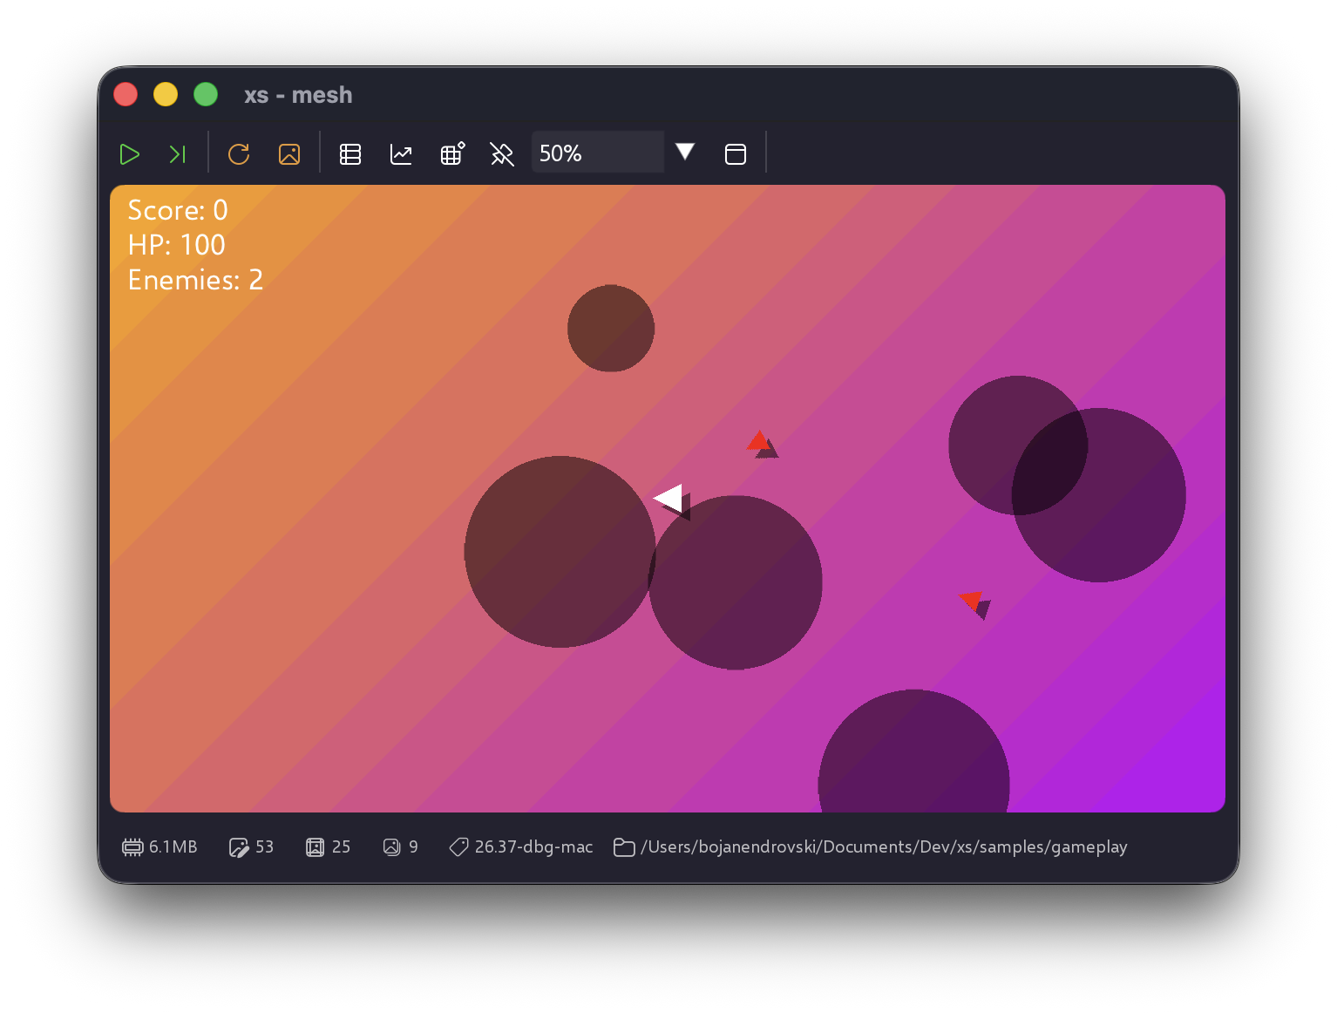Select the grid inspector icon in the toolbar
Image resolution: width=1337 pixels, height=1013 pixels.
click(x=451, y=153)
